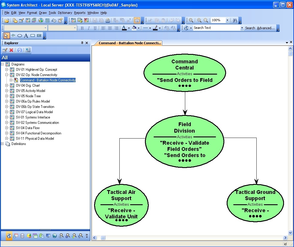This screenshot has height=247, width=294.
Task: Click the Search Text input field
Action: pyautogui.click(x=217, y=28)
